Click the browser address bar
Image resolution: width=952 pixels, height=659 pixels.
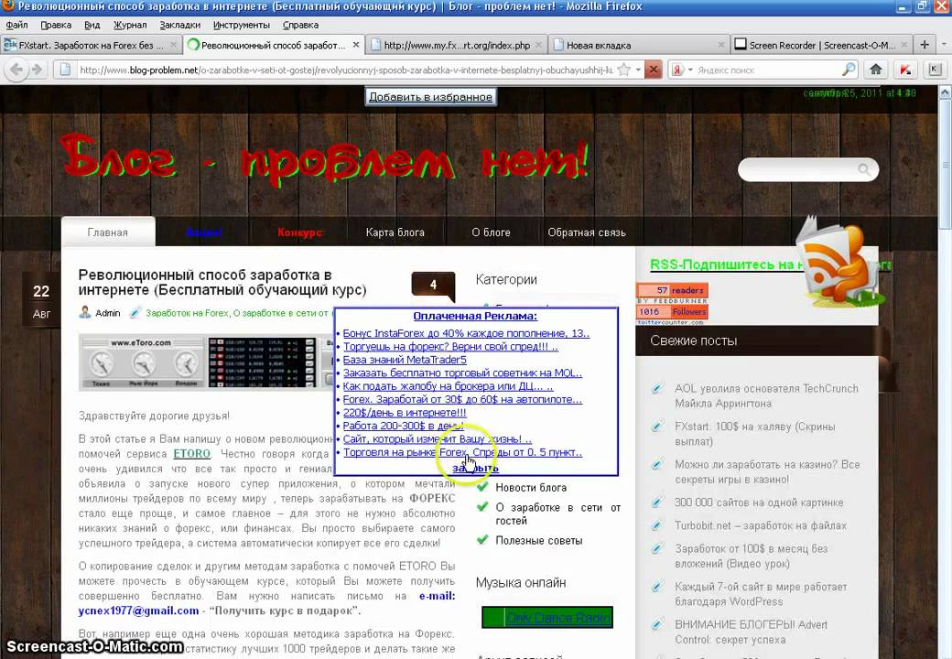click(x=346, y=70)
